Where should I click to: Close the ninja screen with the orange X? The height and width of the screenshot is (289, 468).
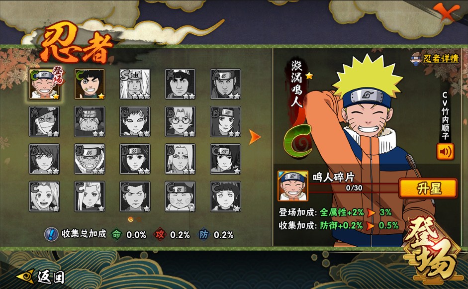click(x=446, y=12)
